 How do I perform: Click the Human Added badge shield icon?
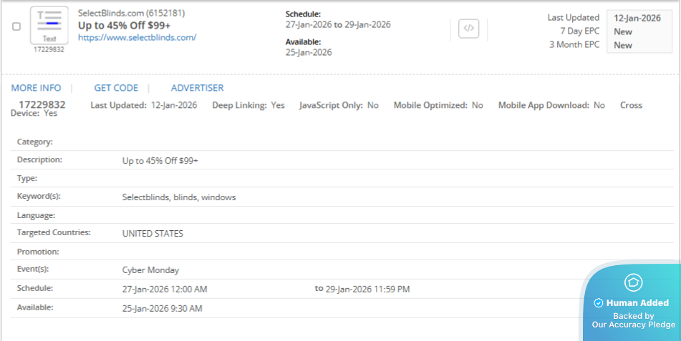tap(632, 282)
